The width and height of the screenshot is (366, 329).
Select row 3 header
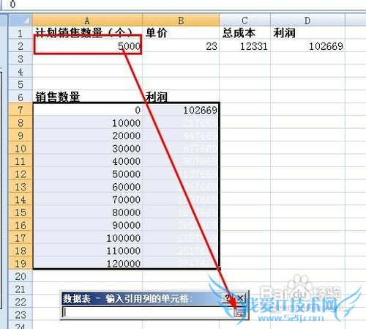[x=20, y=59]
